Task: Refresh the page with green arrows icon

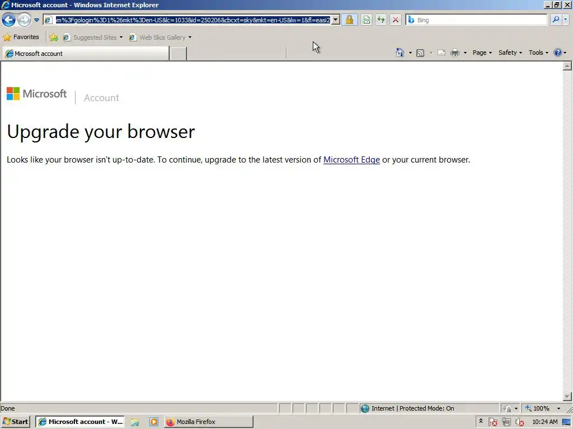Action: 381,20
